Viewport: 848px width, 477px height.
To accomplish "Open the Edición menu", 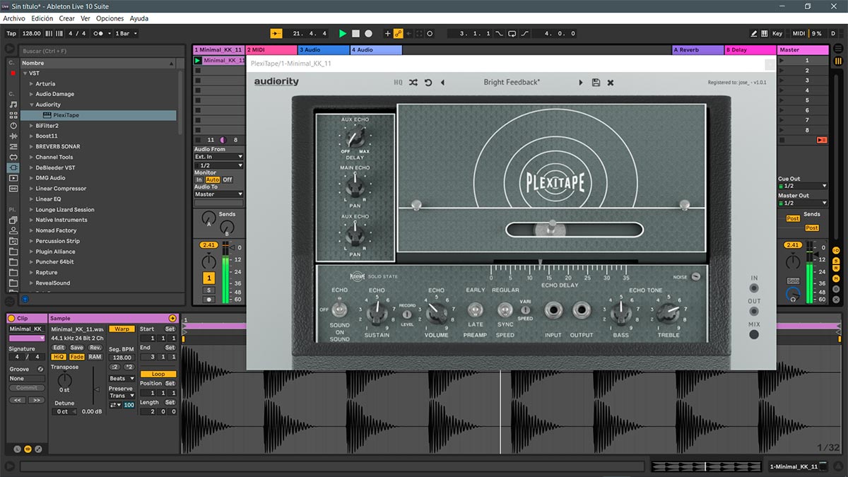I will point(42,18).
